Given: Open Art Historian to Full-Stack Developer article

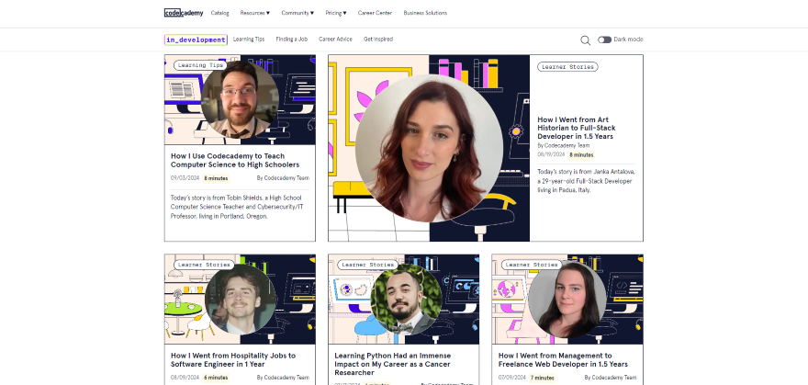Looking at the screenshot, I should [577, 128].
